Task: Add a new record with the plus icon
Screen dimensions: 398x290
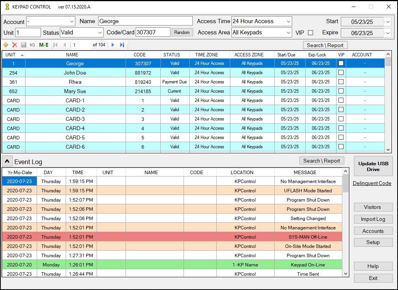Action: pyautogui.click(x=5, y=45)
